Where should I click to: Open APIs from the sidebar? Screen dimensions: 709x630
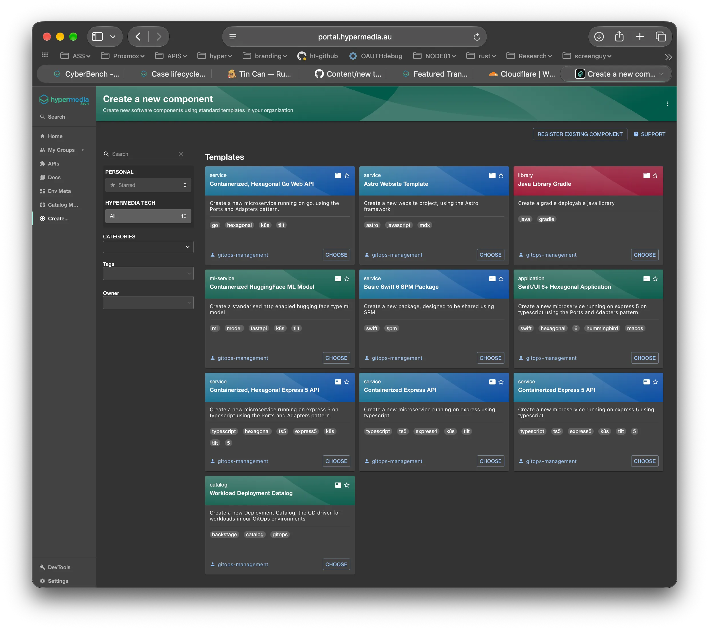(54, 164)
